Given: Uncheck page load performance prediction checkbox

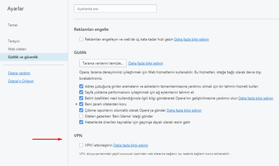Looking at the screenshot, I should 81,92.
